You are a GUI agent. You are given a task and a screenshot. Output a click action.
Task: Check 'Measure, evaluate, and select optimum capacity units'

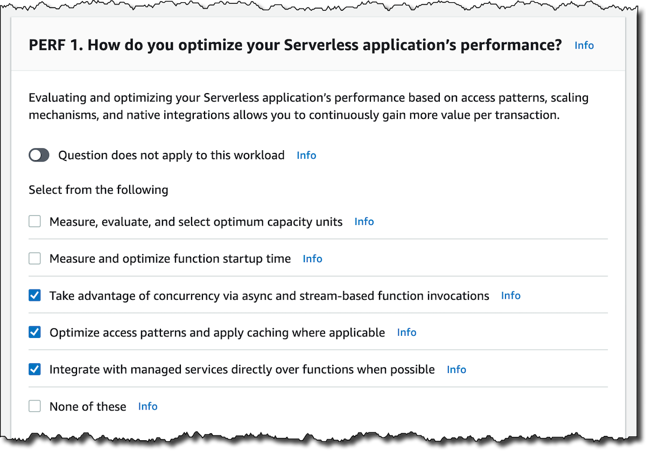pos(35,222)
